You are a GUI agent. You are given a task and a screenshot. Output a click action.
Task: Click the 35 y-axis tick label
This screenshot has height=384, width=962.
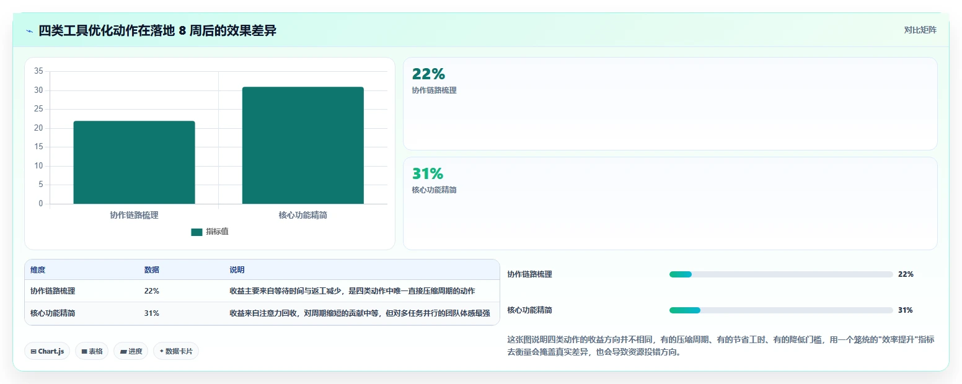pos(38,72)
